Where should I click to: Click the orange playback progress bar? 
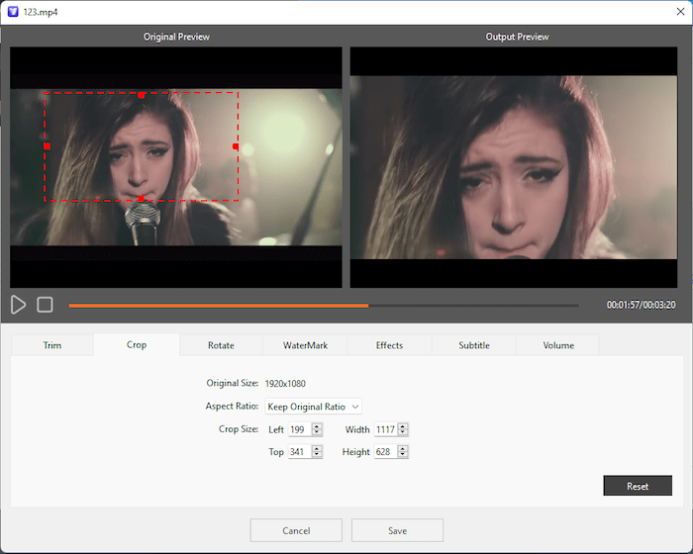click(x=219, y=306)
